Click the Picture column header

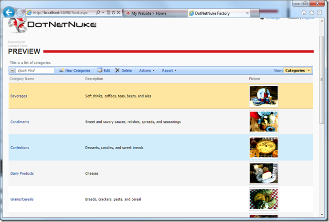pos(255,79)
